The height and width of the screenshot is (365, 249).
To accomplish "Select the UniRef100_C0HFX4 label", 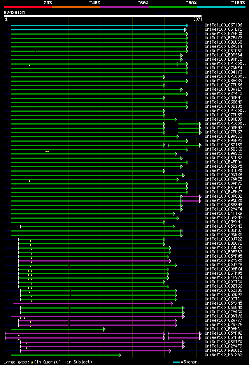I will point(223,269).
